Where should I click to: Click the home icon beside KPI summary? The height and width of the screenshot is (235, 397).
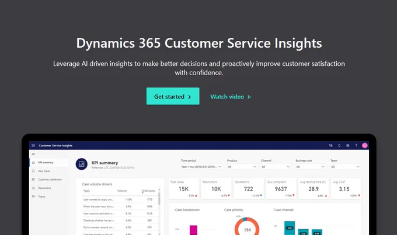[x=33, y=162]
